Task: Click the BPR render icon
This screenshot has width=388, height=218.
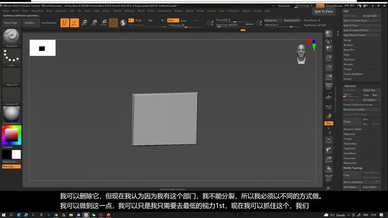Action: pos(329,34)
